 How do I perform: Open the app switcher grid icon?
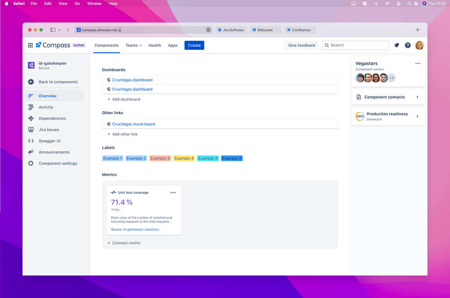30,45
